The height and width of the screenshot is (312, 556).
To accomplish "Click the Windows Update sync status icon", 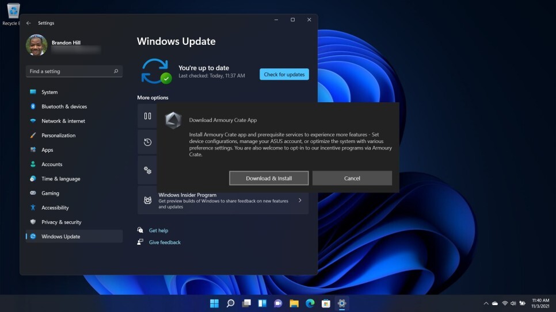I will [156, 71].
